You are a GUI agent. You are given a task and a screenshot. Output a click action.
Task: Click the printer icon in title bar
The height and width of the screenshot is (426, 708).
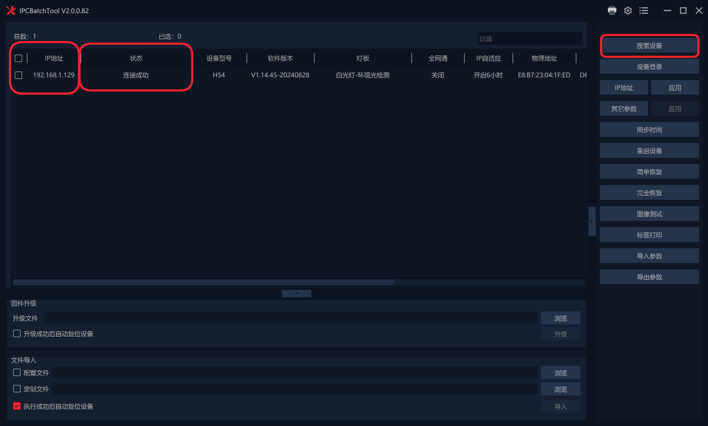click(x=612, y=11)
